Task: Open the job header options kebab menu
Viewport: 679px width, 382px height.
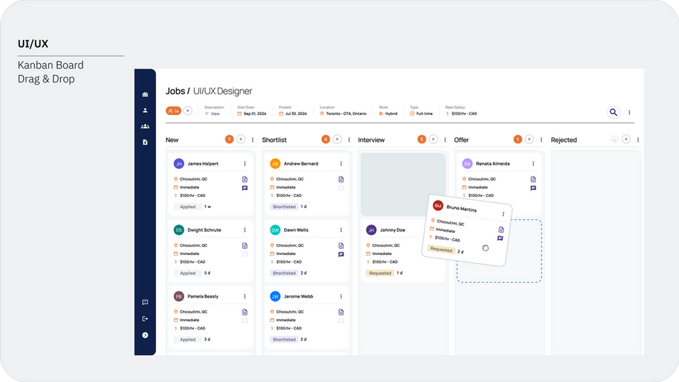Action: tap(629, 112)
